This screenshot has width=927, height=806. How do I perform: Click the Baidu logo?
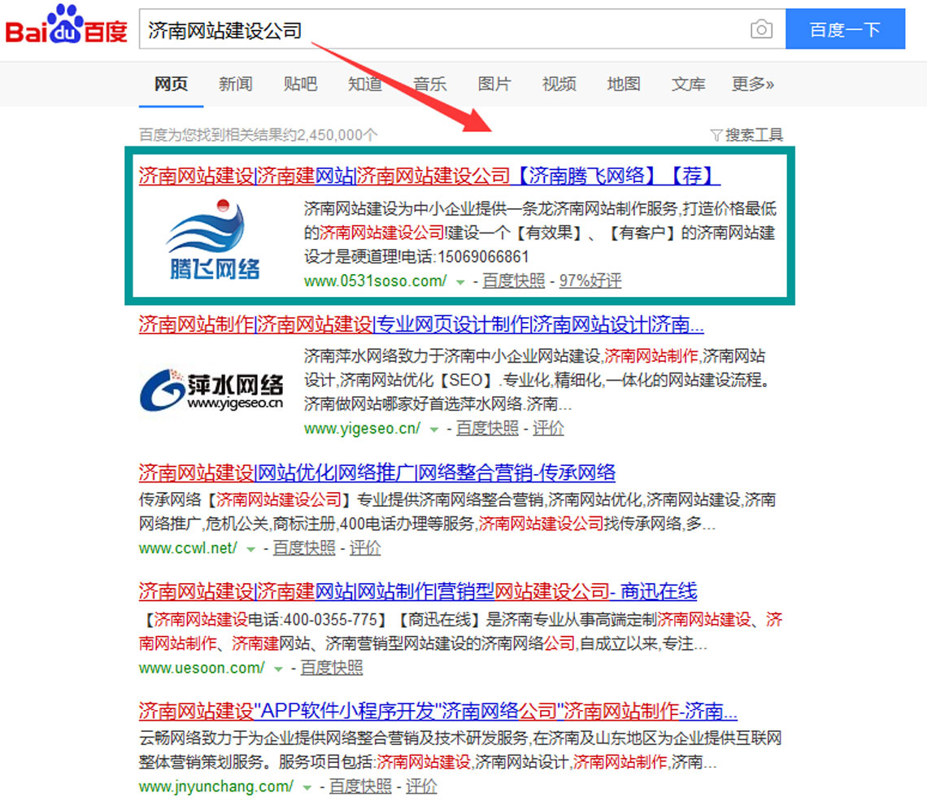(66, 25)
